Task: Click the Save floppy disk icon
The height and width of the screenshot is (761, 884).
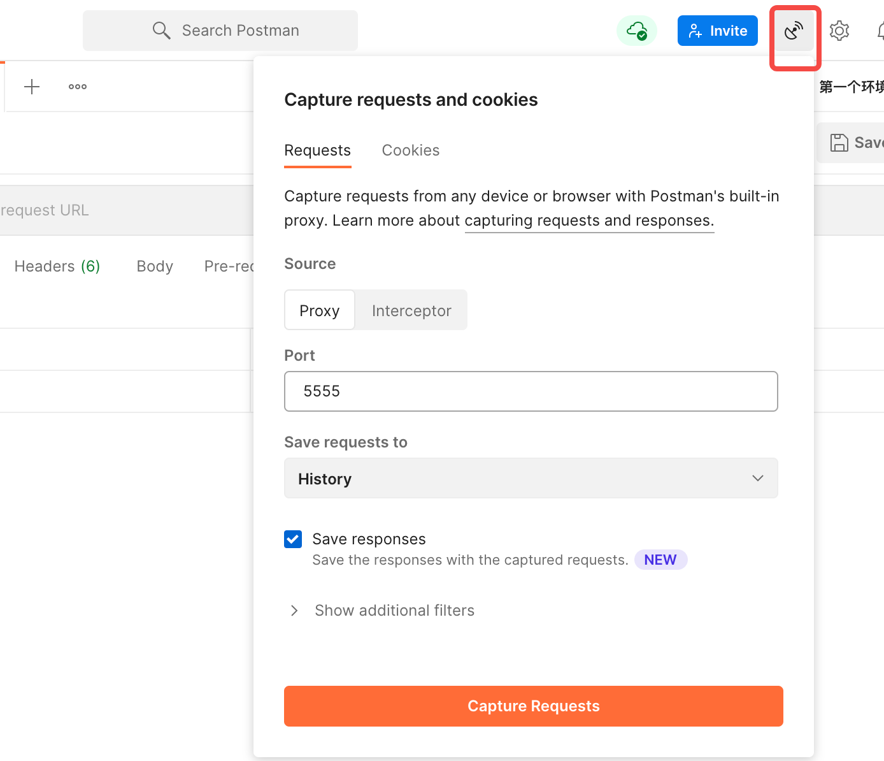Action: (x=839, y=143)
